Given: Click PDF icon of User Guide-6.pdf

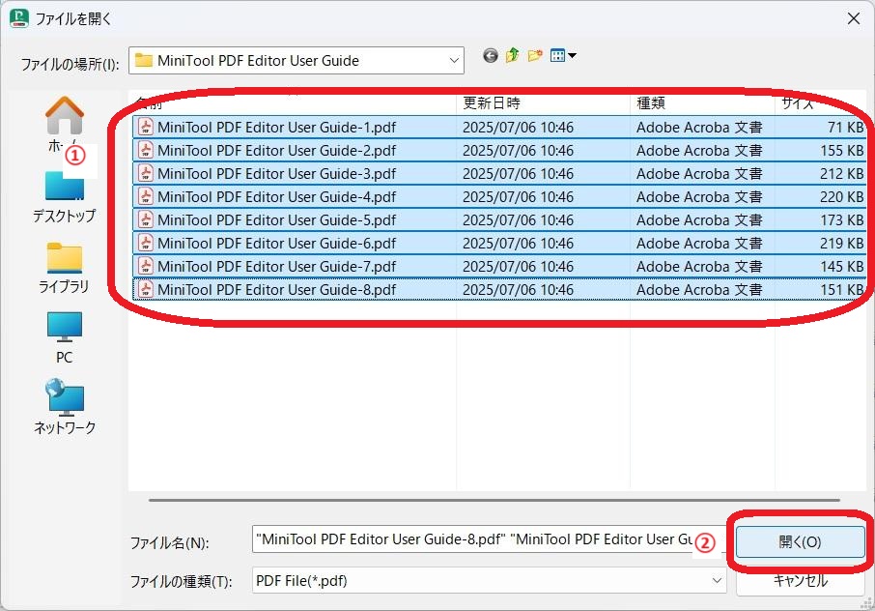Looking at the screenshot, I should click(146, 243).
